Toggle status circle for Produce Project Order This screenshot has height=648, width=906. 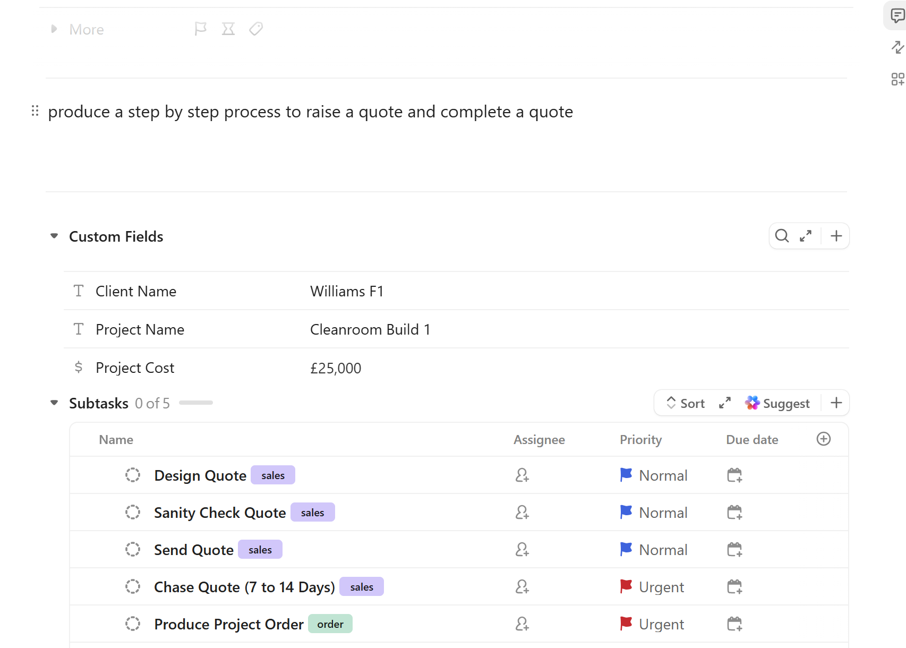133,624
